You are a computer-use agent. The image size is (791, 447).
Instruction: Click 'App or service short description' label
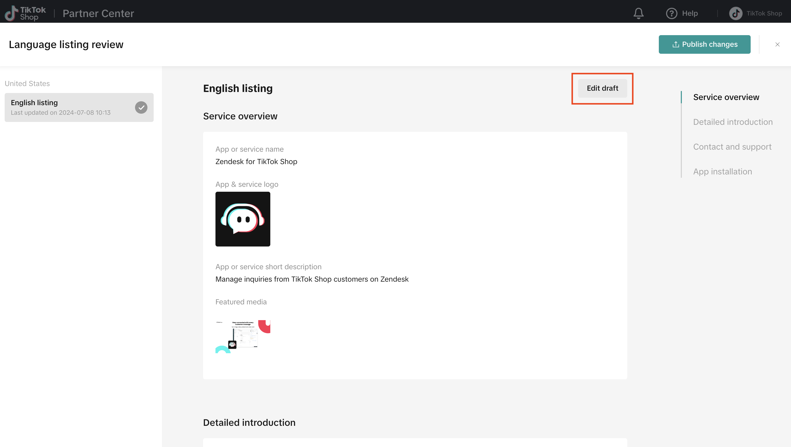pyautogui.click(x=268, y=267)
